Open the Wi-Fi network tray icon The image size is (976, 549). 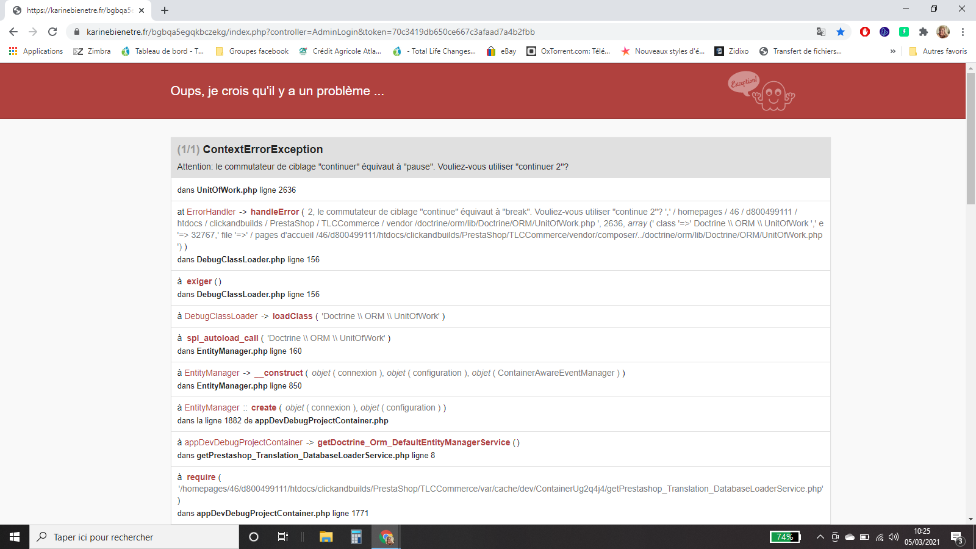[x=880, y=537]
